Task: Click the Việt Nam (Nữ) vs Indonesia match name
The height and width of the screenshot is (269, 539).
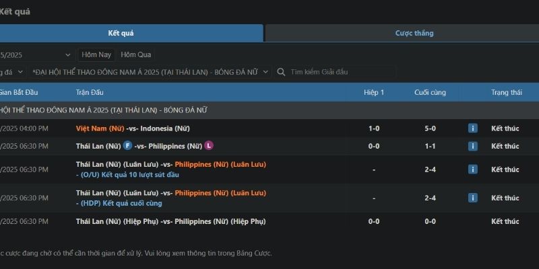Action: pos(133,128)
